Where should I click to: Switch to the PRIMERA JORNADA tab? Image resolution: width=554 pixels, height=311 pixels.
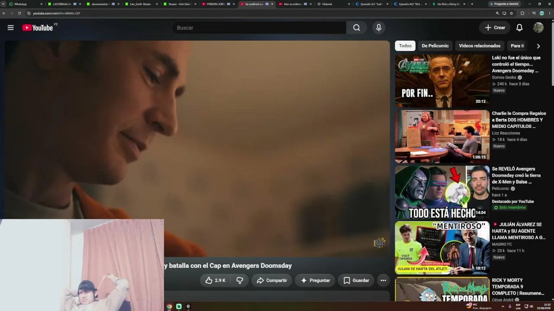[218, 4]
